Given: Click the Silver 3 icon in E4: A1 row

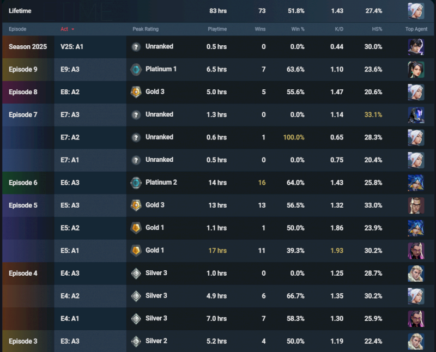Looking at the screenshot, I should coord(136,319).
